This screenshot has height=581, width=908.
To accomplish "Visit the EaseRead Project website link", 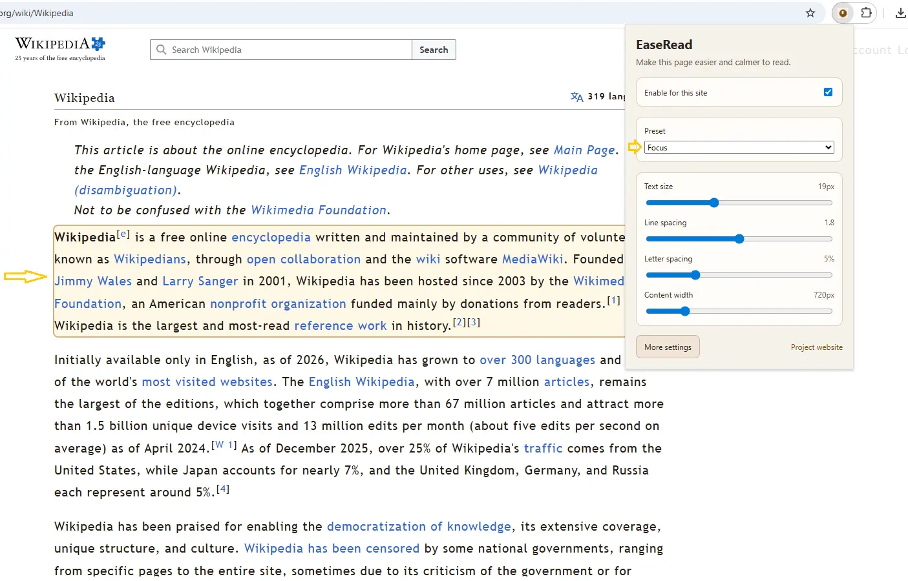I will [x=816, y=347].
